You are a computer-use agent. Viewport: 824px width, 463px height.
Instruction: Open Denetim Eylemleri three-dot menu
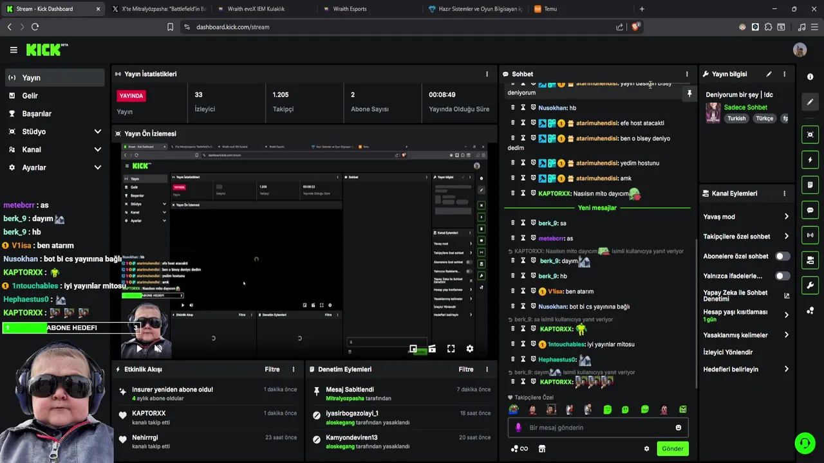click(487, 369)
